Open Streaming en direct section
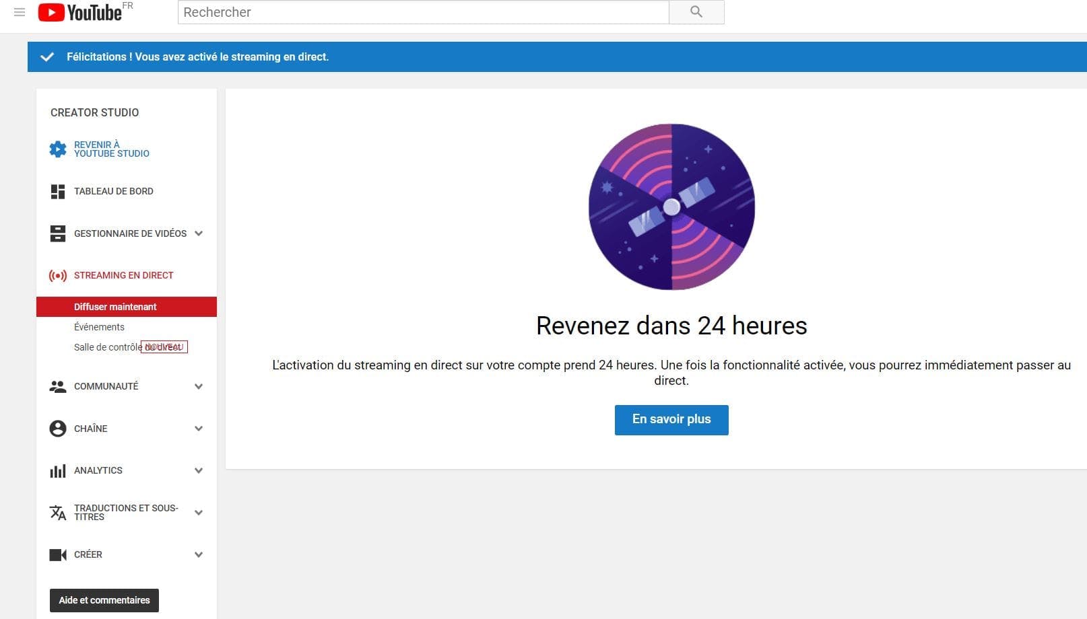Screen dimensions: 1087x619 click(124, 275)
